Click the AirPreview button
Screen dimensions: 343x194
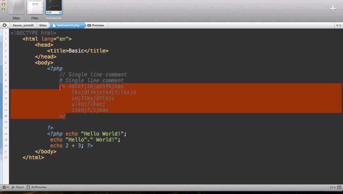36,187
